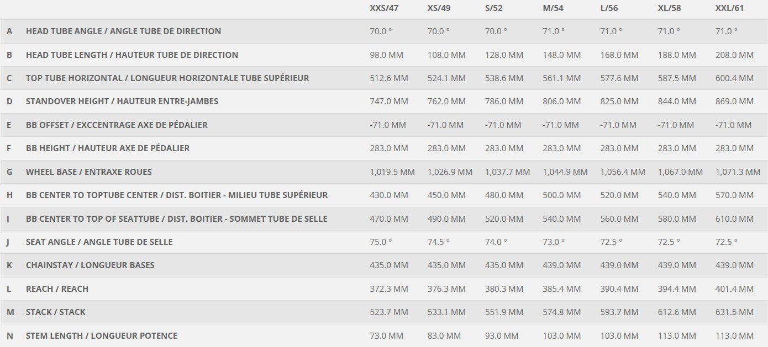The image size is (768, 347).
Task: Select the Standover Height row label
Action: click(122, 102)
